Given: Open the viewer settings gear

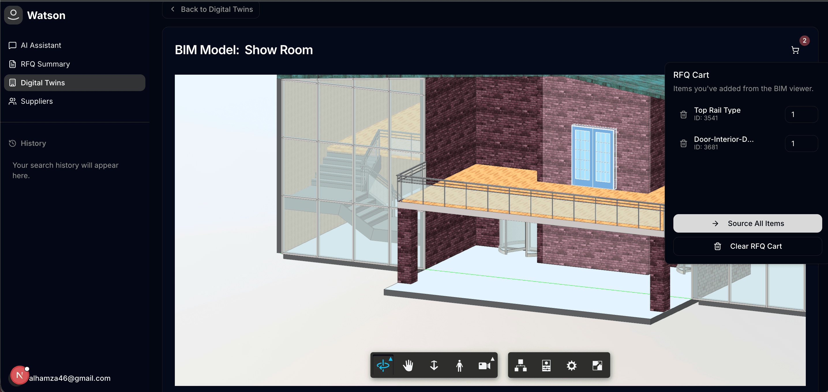Looking at the screenshot, I should [572, 365].
